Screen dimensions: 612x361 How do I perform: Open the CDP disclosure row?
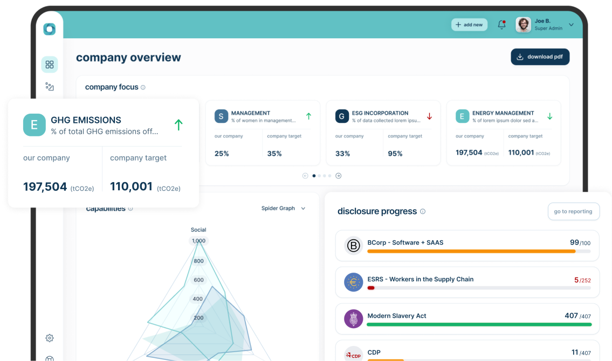click(467, 351)
